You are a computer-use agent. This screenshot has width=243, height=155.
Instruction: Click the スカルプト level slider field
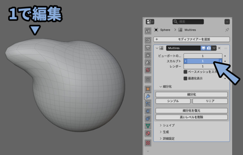pos(203,61)
